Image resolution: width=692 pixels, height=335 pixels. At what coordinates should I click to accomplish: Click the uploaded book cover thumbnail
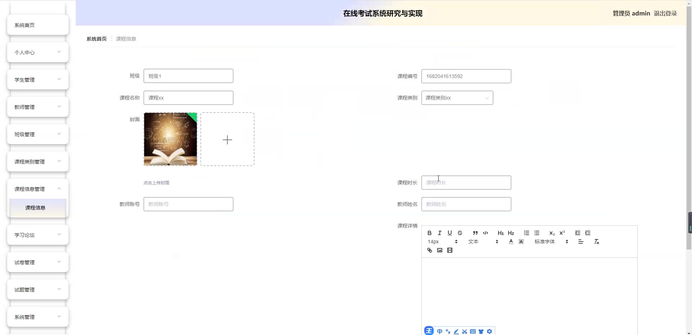pyautogui.click(x=170, y=139)
